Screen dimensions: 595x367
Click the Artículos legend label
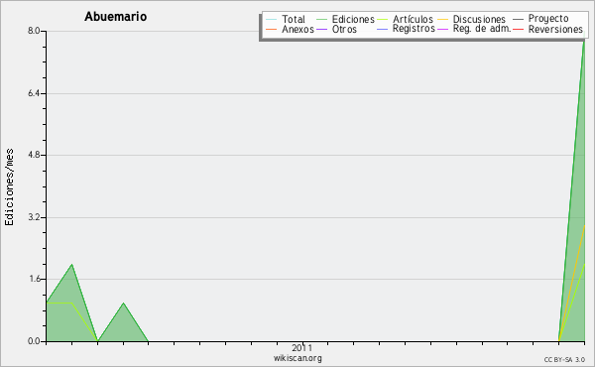point(413,19)
